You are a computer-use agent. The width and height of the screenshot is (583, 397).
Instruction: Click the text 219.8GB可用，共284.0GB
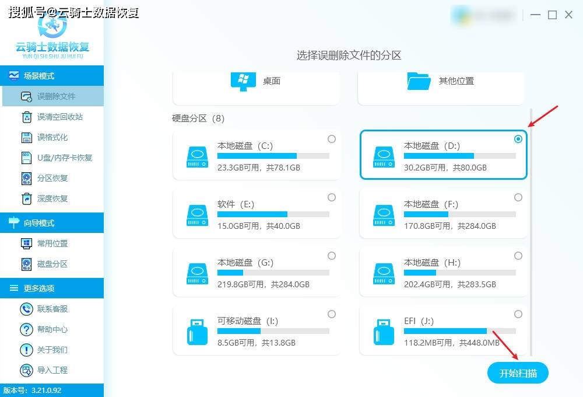click(264, 284)
